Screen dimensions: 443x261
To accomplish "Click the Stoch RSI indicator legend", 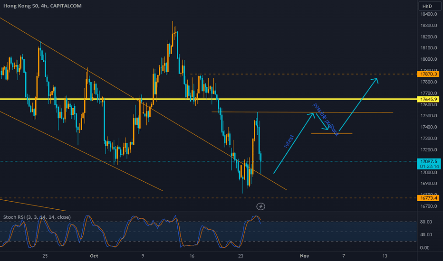I will pos(37,217).
